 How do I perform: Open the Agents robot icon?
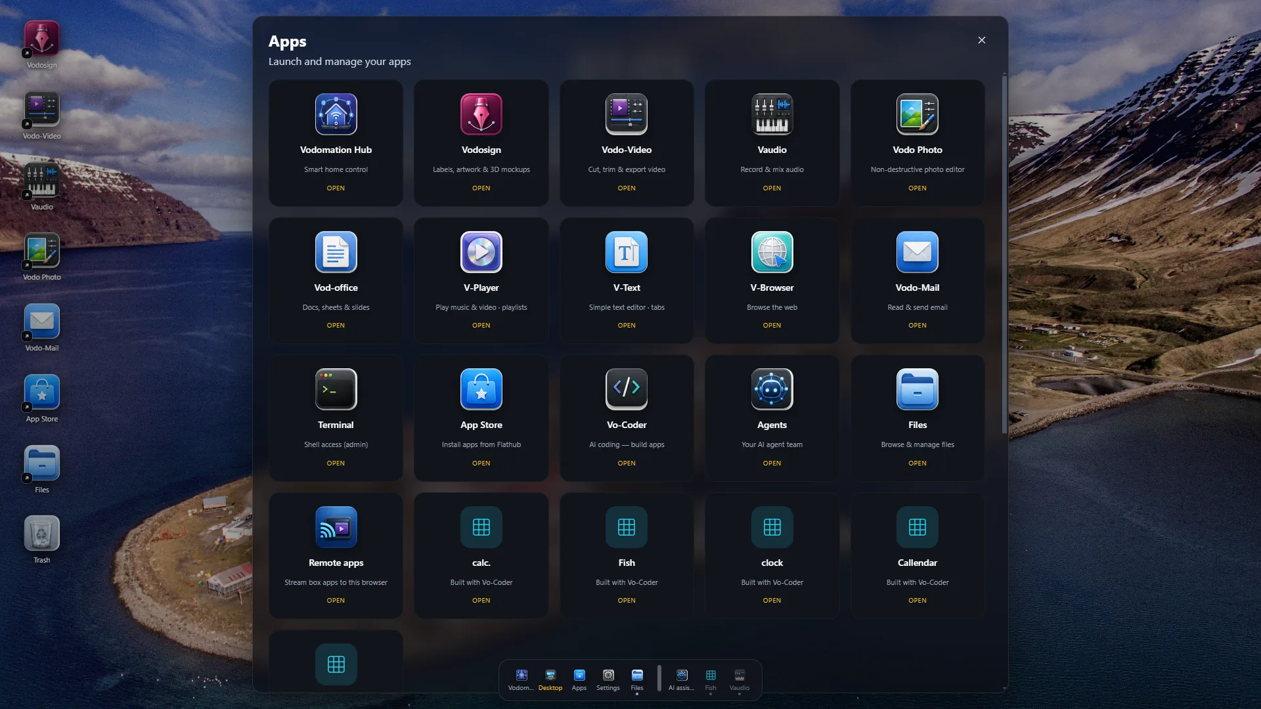tap(772, 389)
